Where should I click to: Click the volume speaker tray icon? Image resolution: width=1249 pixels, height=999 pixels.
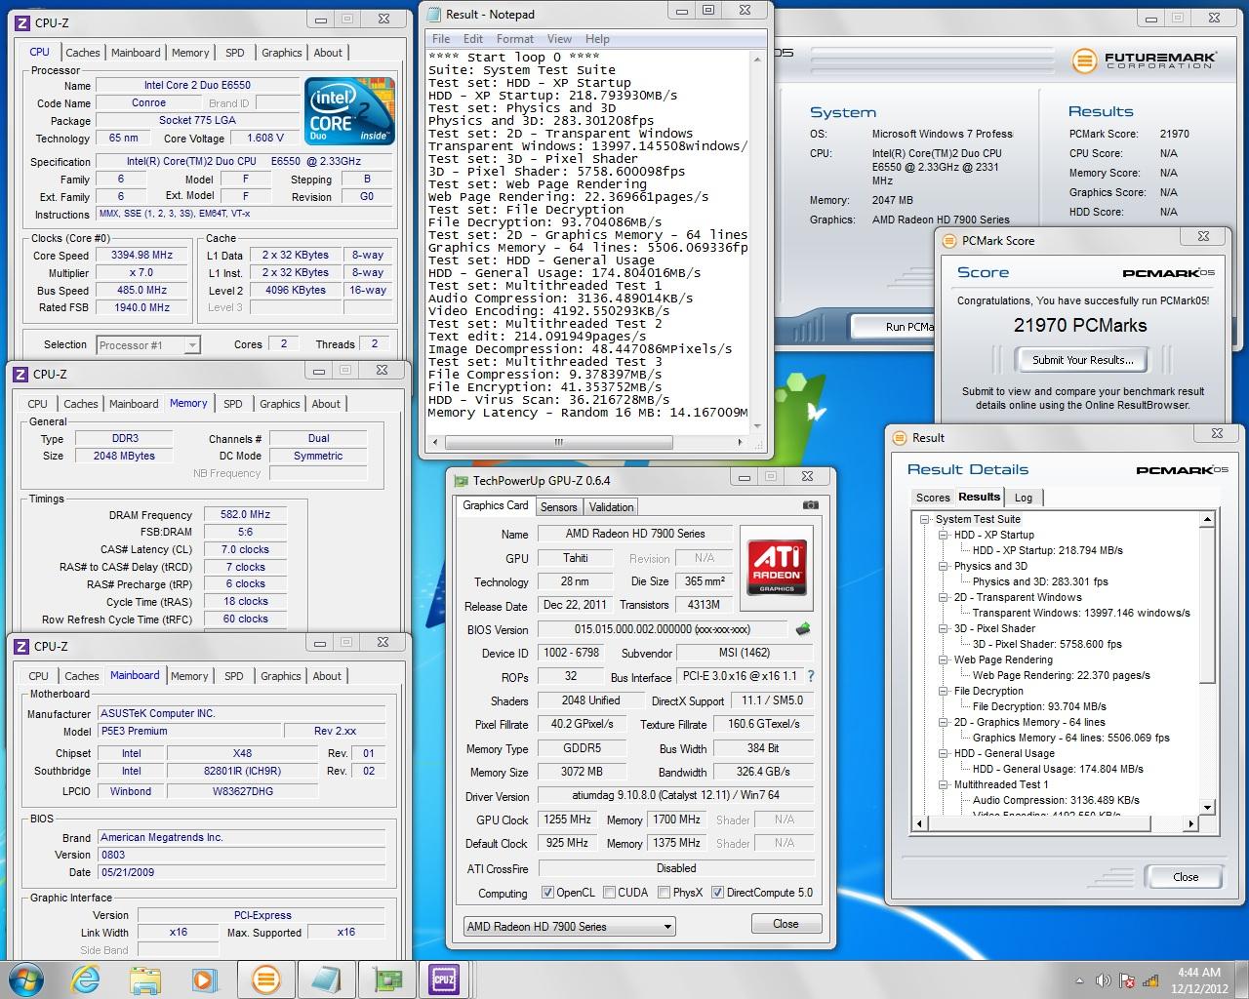click(1104, 980)
